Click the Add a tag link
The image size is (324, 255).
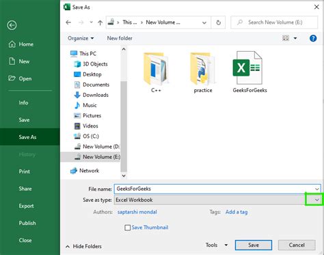[x=237, y=212]
